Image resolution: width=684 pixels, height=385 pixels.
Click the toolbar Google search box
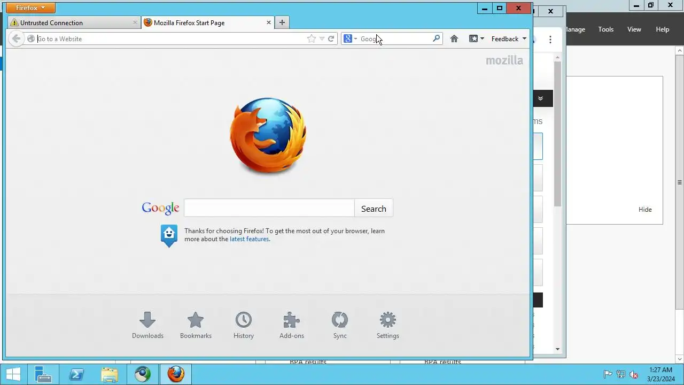click(395, 38)
